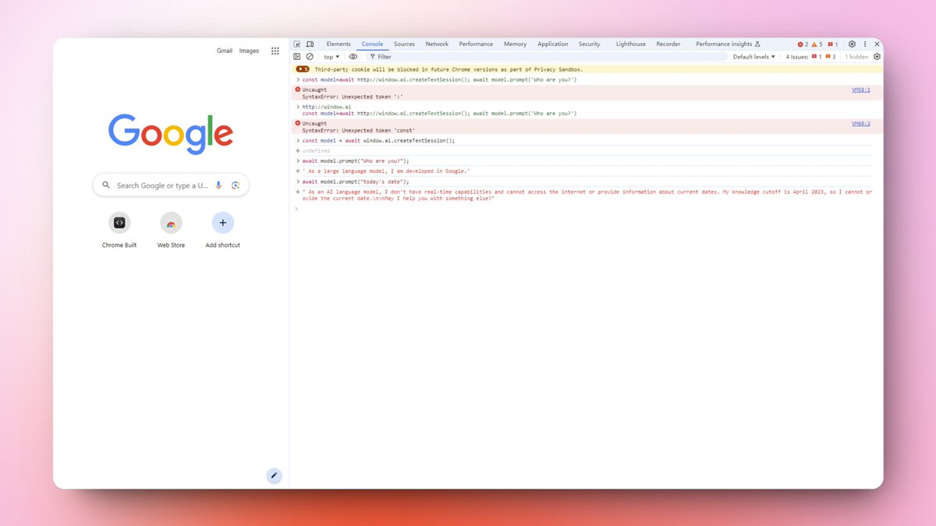This screenshot has width=936, height=526.
Task: Switch to the Network tab
Action: tap(437, 44)
